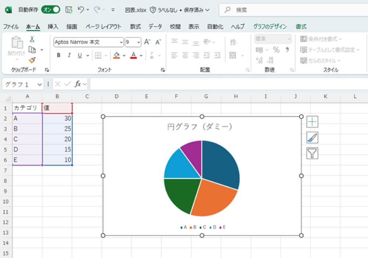This screenshot has width=368, height=258.
Task: Select the orange pie slice B
Action: click(212, 200)
